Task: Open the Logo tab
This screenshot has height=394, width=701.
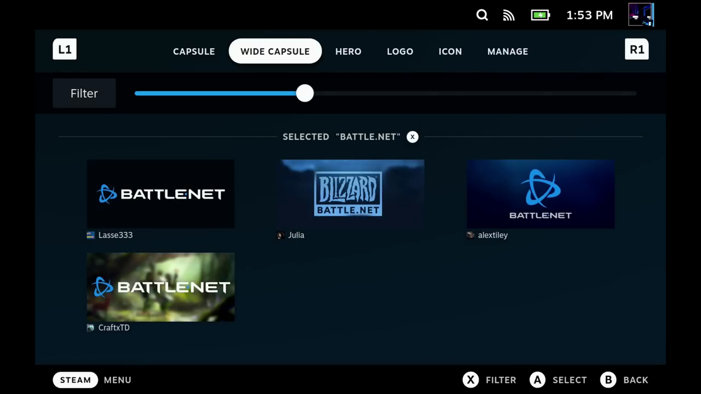Action: click(x=400, y=51)
